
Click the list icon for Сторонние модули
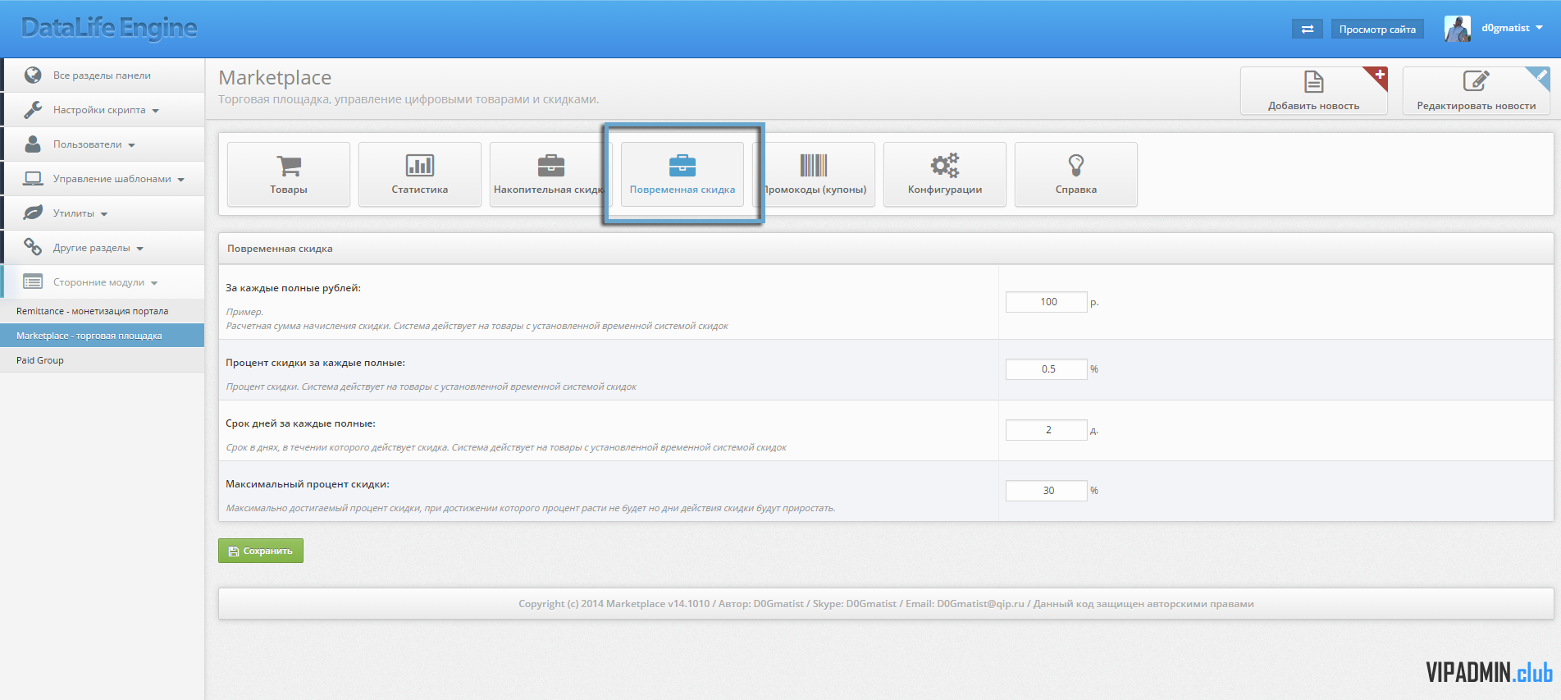point(33,281)
